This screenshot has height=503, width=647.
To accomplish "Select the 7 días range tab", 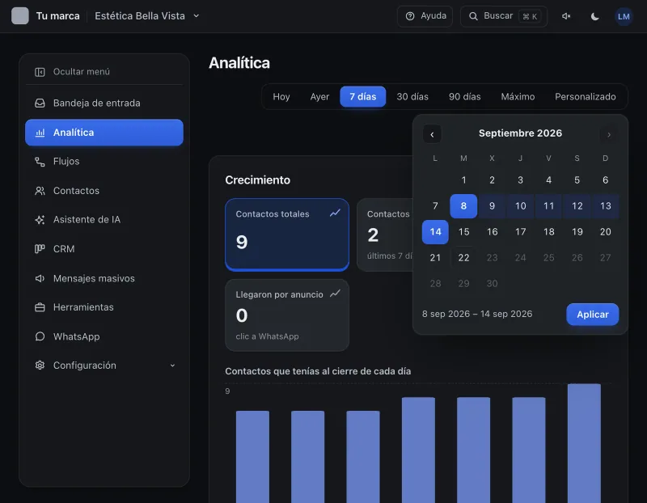I will click(x=362, y=96).
